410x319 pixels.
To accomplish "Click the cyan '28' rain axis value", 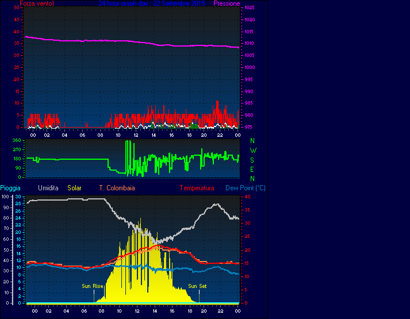I will point(18,204).
